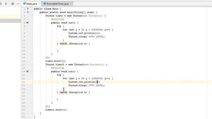Screen dimensions: 212x119
Task: Open the RunnableTimer.java tab
Action: [x=58, y=4]
